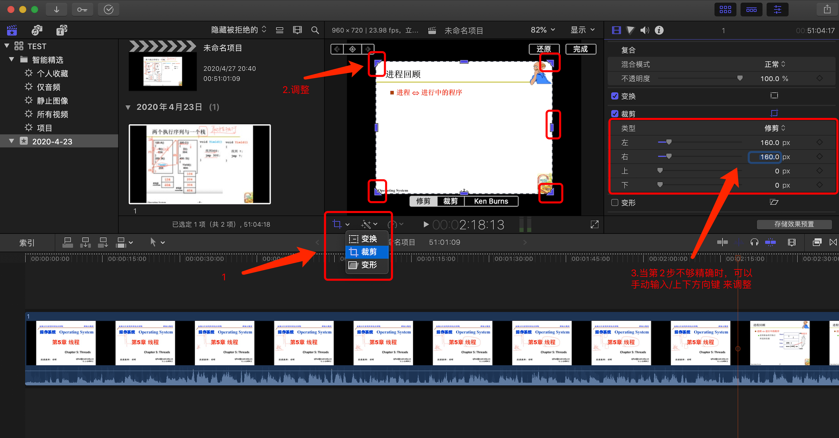Choose 变形 from the popup menu
Screen dimensions: 839x438
coord(367,265)
